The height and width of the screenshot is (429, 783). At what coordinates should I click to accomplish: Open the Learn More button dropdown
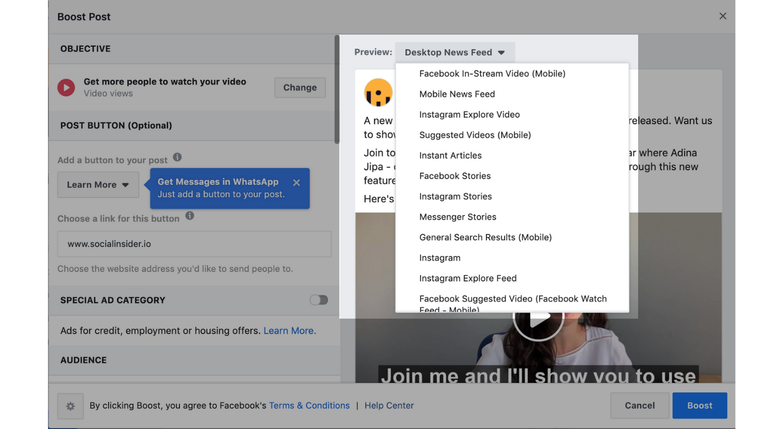point(98,184)
